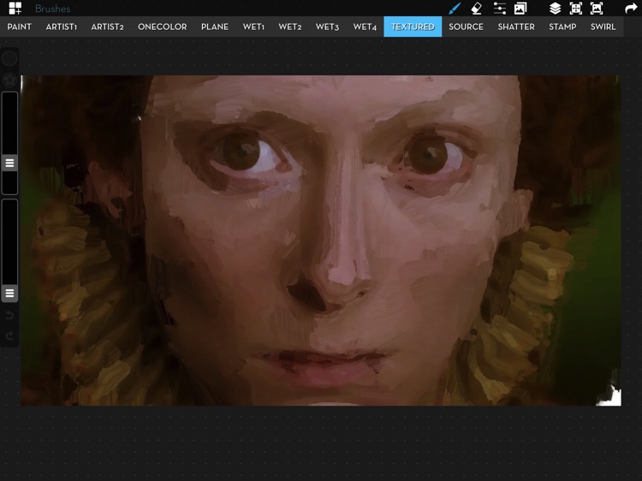Click the redo arrow
642x481 pixels.
pyautogui.click(x=9, y=336)
